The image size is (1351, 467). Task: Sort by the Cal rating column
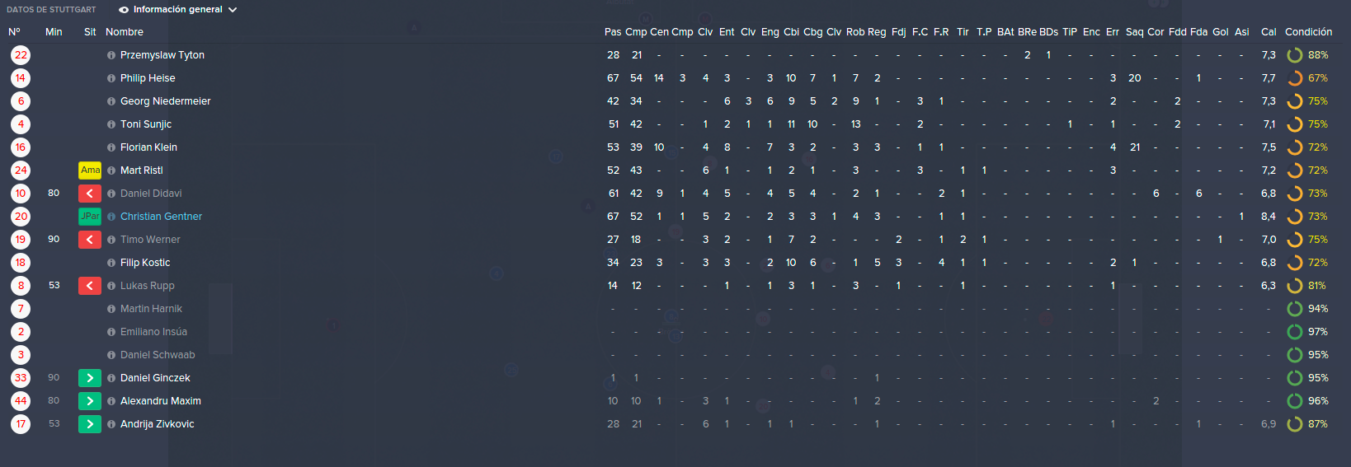tap(1269, 32)
